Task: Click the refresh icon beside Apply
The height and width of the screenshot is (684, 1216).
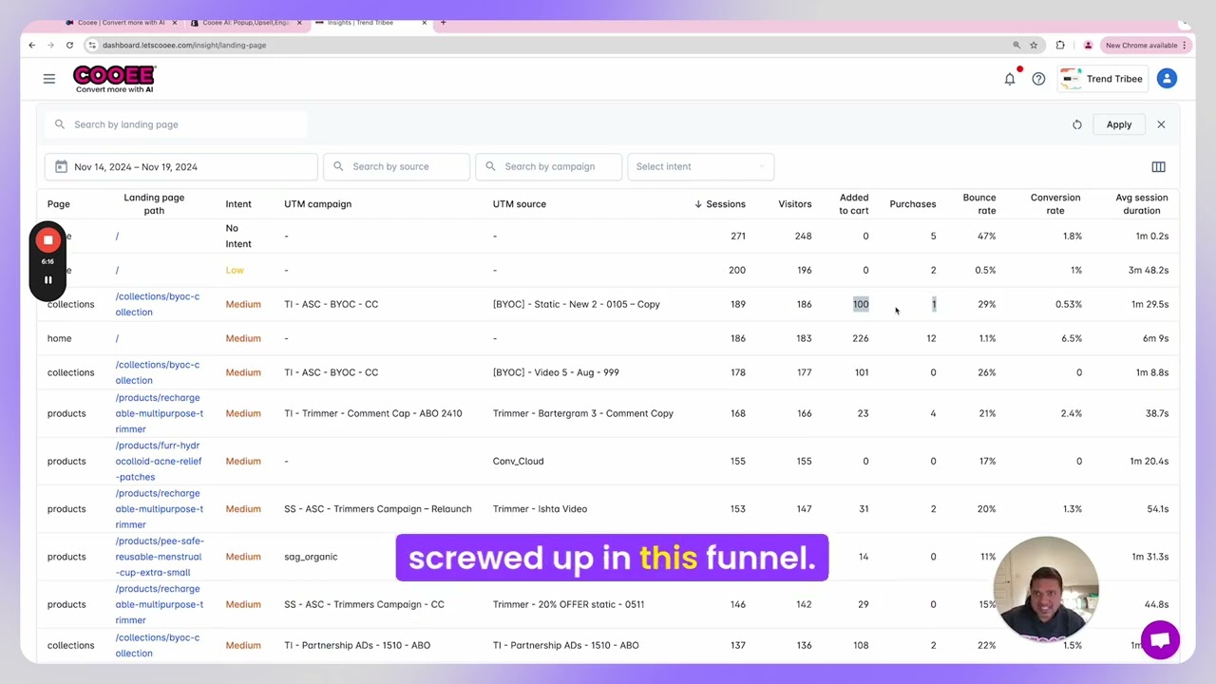Action: [x=1077, y=124]
